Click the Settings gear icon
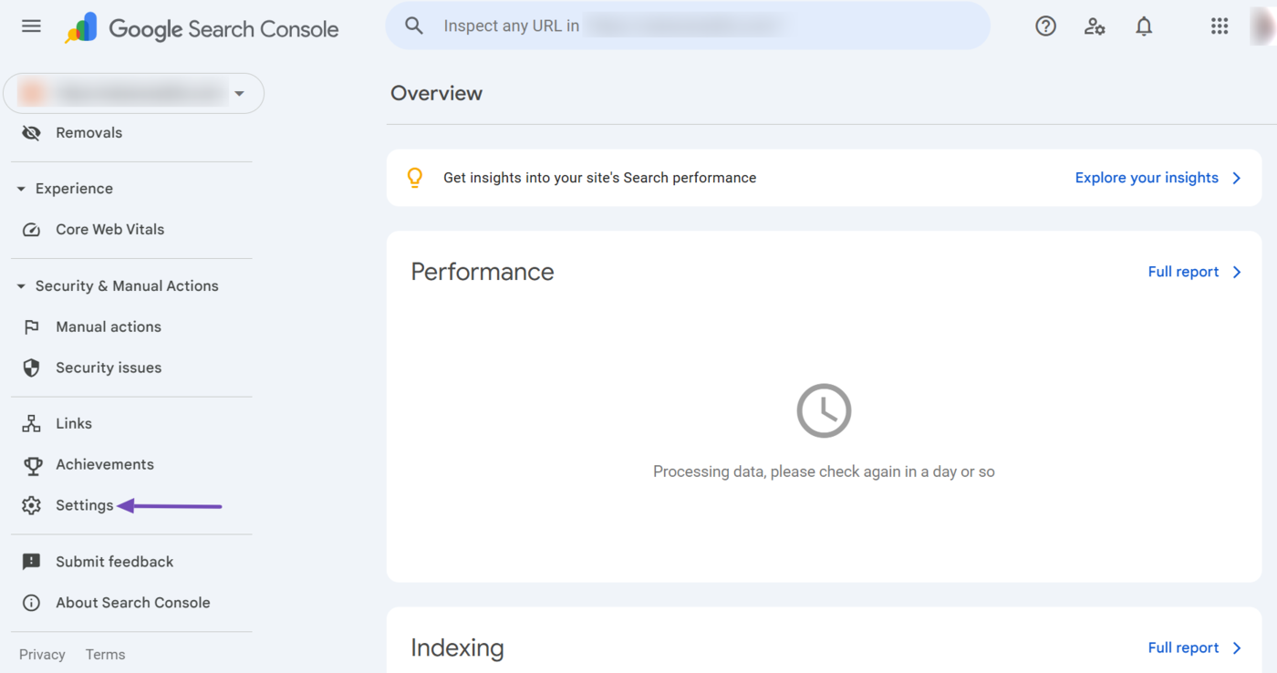Screen dimensions: 1277x673 tap(31, 504)
